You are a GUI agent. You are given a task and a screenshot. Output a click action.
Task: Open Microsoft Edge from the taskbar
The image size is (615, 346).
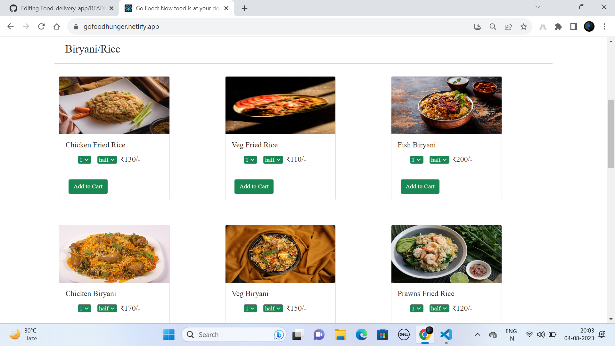click(361, 334)
